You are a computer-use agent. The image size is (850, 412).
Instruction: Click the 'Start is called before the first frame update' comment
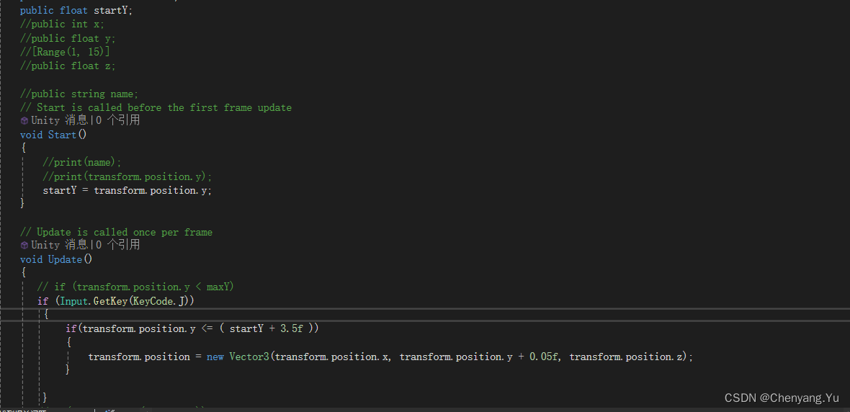click(x=156, y=108)
